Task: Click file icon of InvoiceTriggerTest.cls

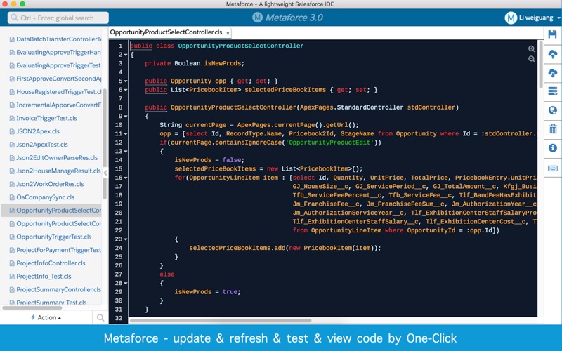Action: pyautogui.click(x=12, y=118)
